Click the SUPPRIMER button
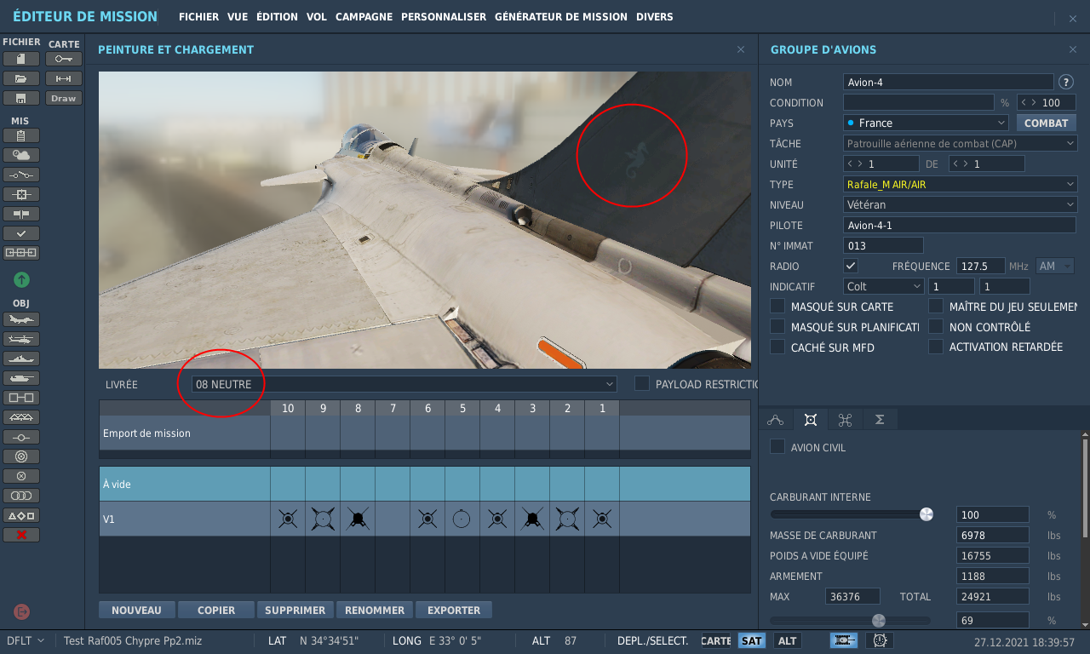The image size is (1090, 654). pyautogui.click(x=295, y=610)
